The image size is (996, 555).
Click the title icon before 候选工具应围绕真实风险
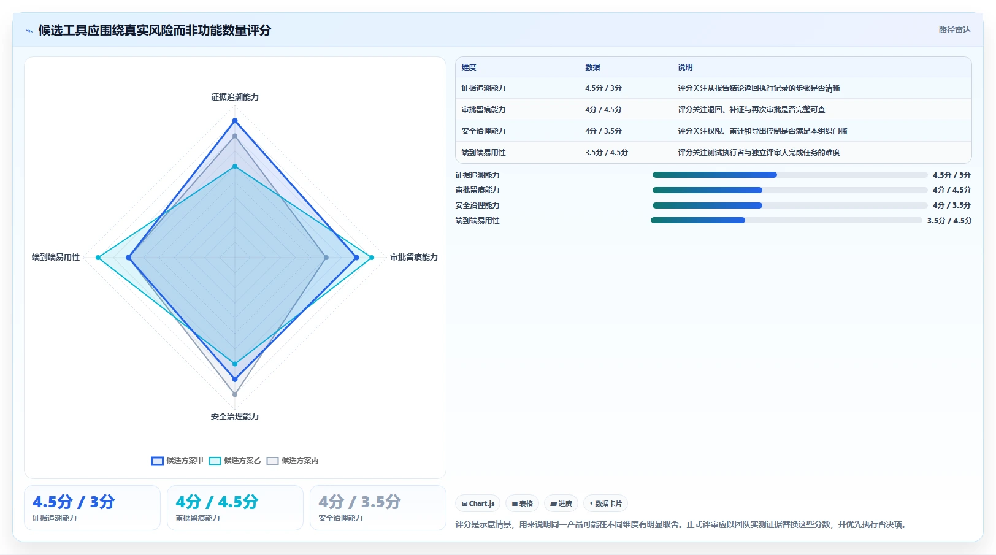click(x=29, y=30)
